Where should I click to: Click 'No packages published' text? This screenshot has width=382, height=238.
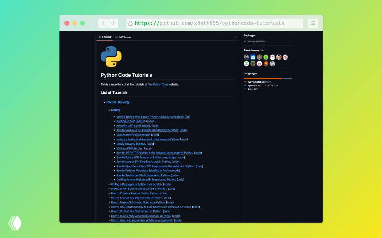(254, 41)
